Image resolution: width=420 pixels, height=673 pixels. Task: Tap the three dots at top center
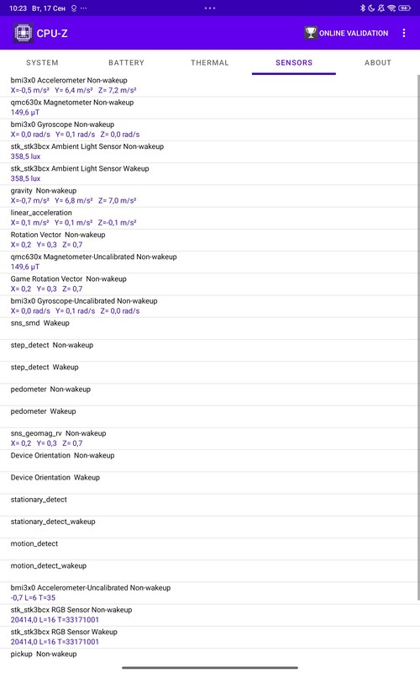(210, 8)
